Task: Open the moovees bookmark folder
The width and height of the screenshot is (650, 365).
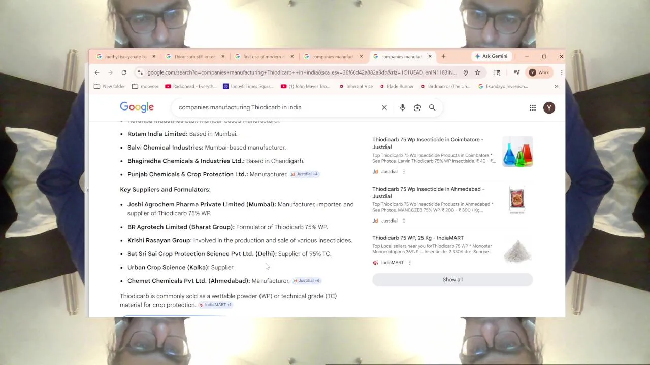Action: point(145,86)
